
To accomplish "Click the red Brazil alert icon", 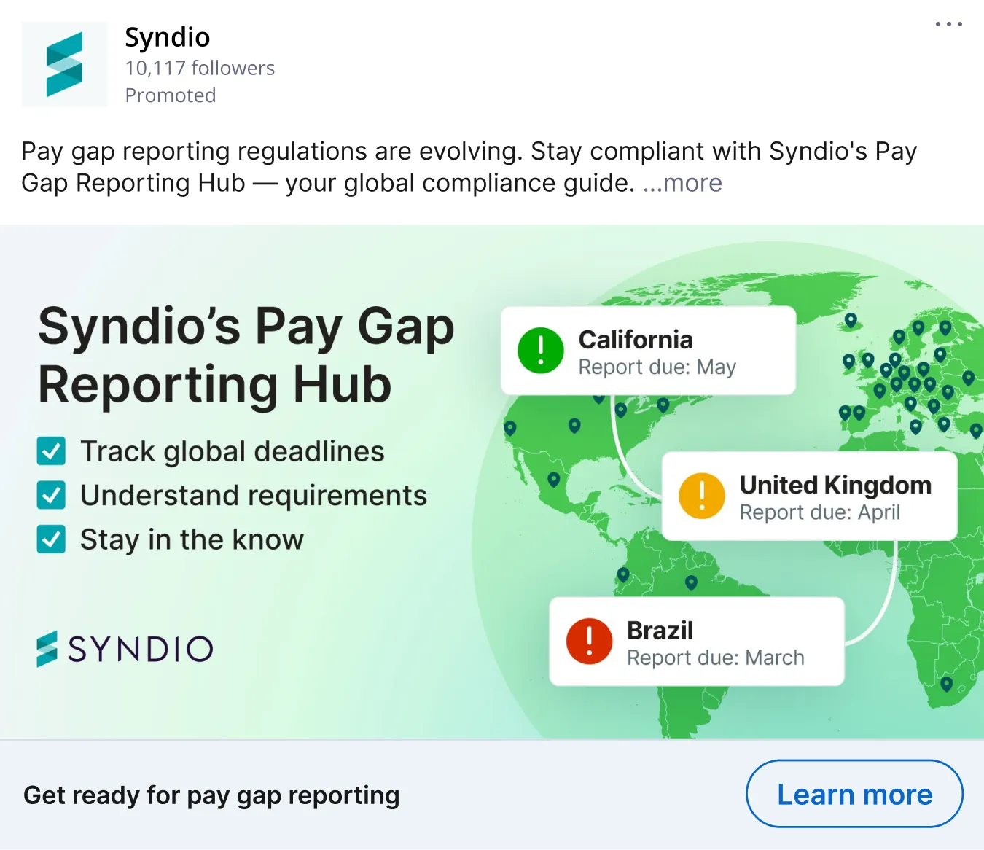I will coord(589,642).
